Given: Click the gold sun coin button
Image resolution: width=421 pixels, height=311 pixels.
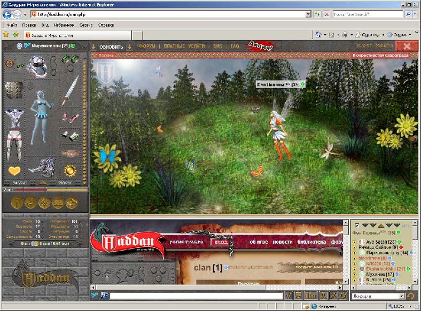Looking at the screenshot, I should [44, 202].
